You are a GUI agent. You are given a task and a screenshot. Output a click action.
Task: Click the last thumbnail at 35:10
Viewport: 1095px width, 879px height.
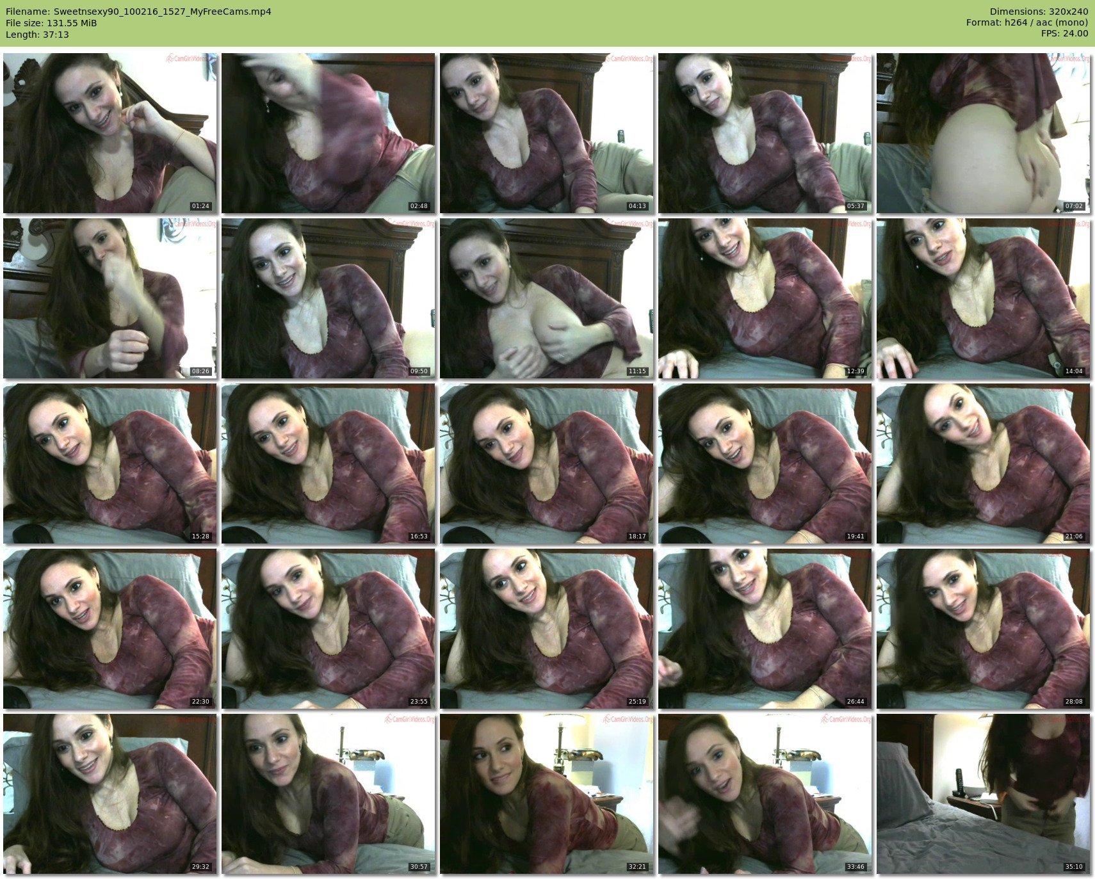coord(983,794)
